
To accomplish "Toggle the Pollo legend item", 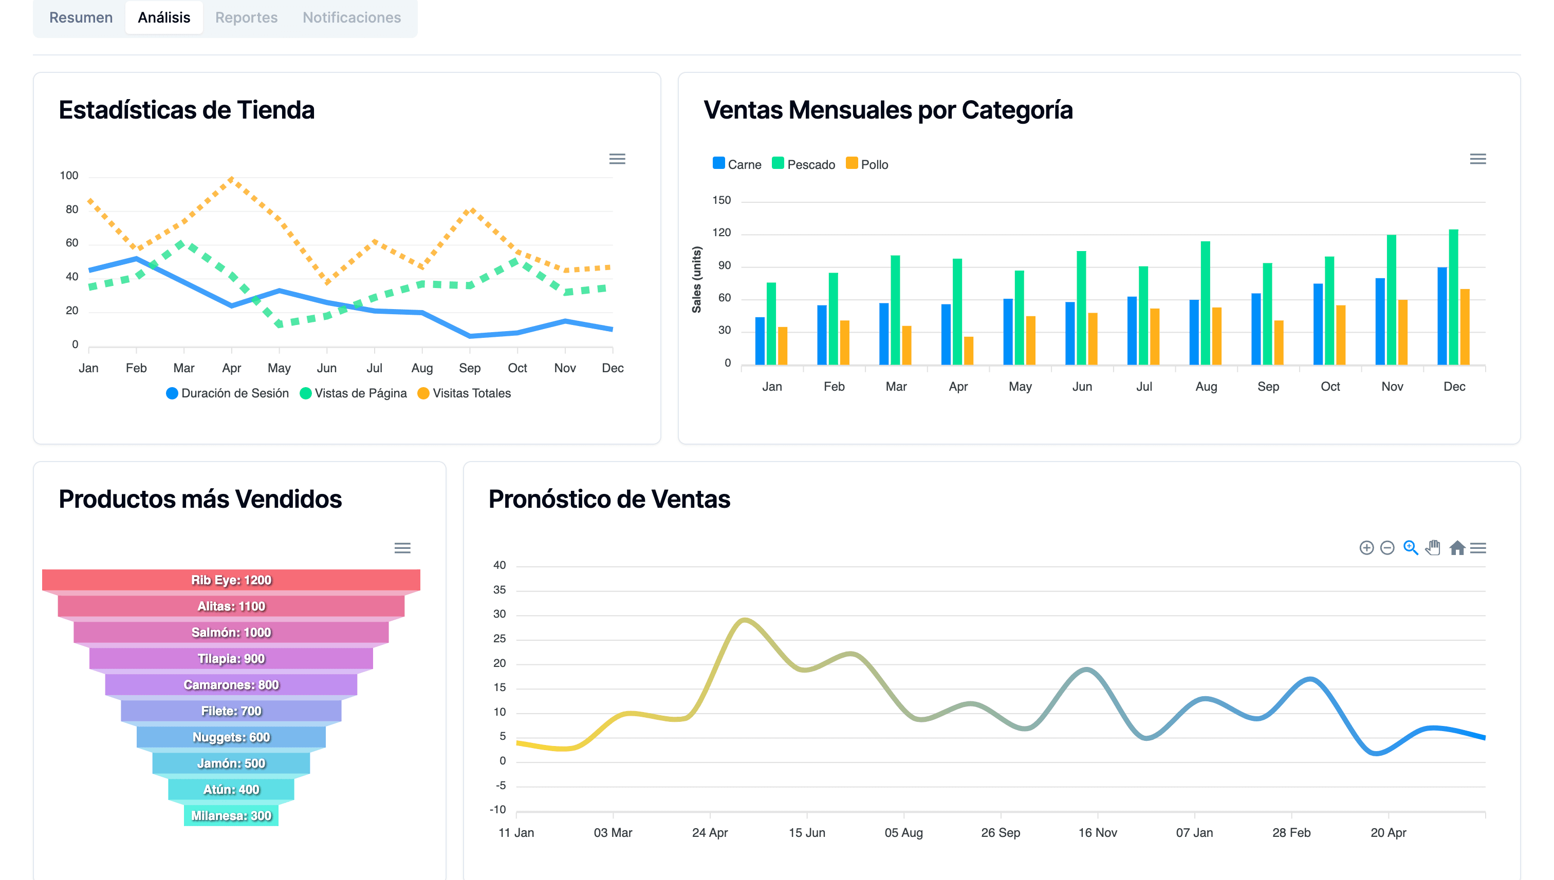I will (x=867, y=164).
